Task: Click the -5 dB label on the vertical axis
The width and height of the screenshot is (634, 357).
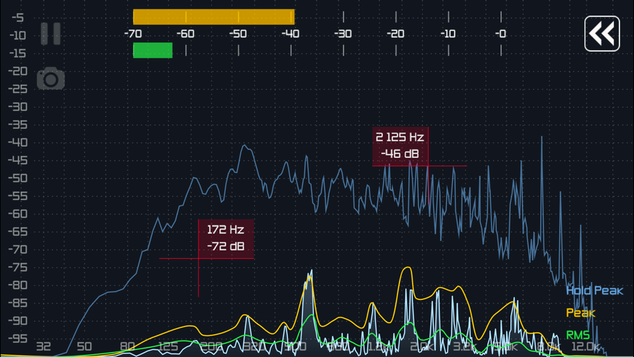Action: coord(17,17)
